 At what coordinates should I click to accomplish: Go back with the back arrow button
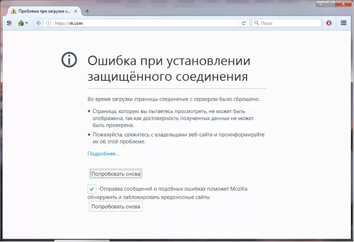(x=38, y=23)
